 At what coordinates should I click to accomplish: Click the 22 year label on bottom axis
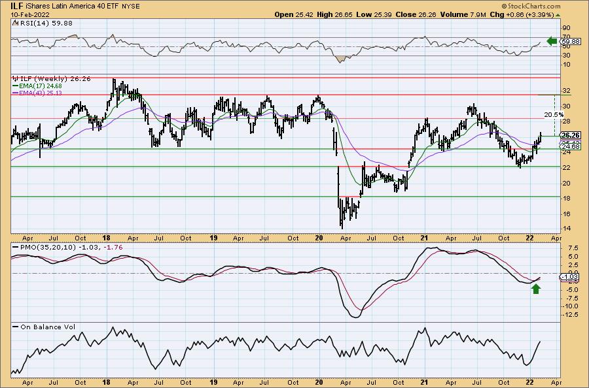click(529, 382)
